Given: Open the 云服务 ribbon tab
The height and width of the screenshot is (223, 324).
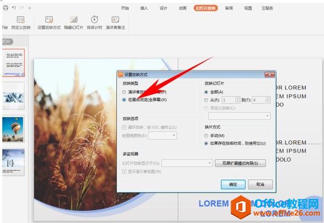Looking at the screenshot, I should [x=267, y=8].
